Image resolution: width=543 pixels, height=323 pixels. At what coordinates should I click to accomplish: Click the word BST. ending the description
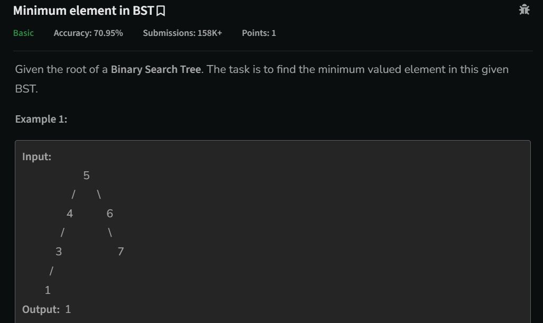tap(26, 89)
